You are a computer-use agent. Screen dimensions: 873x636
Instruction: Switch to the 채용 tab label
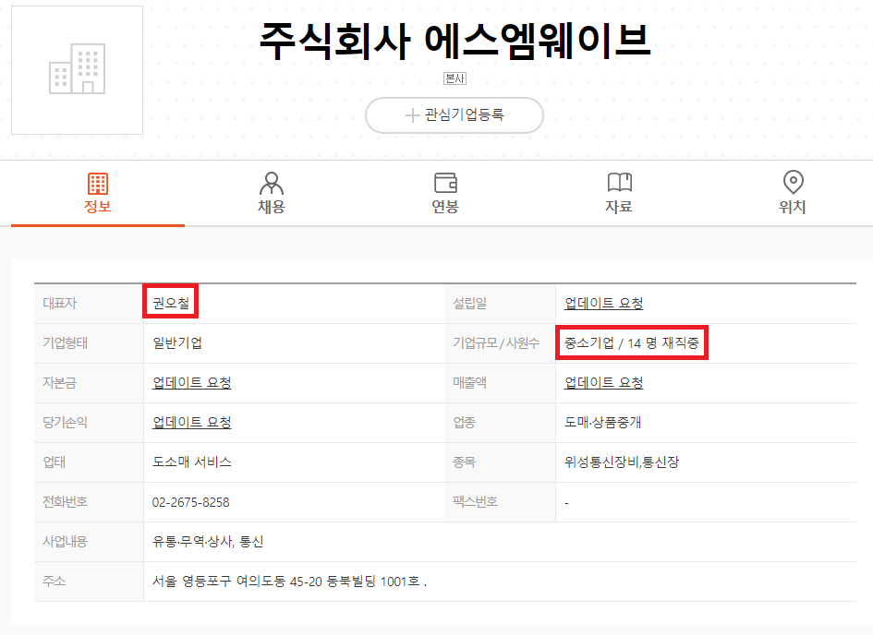coord(272,207)
